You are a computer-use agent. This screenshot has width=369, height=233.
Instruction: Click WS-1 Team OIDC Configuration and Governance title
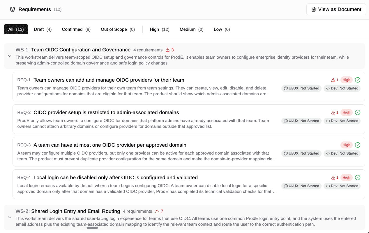coord(81,50)
